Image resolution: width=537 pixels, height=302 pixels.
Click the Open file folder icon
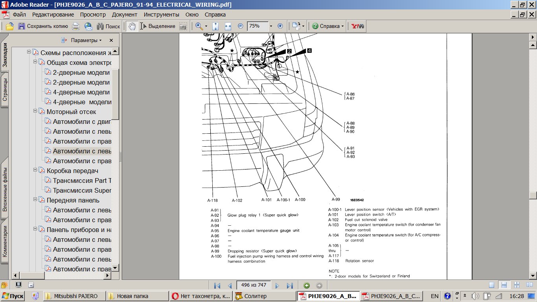[x=9, y=26]
